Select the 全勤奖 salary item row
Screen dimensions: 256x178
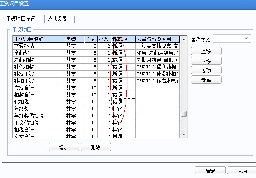(x=38, y=53)
